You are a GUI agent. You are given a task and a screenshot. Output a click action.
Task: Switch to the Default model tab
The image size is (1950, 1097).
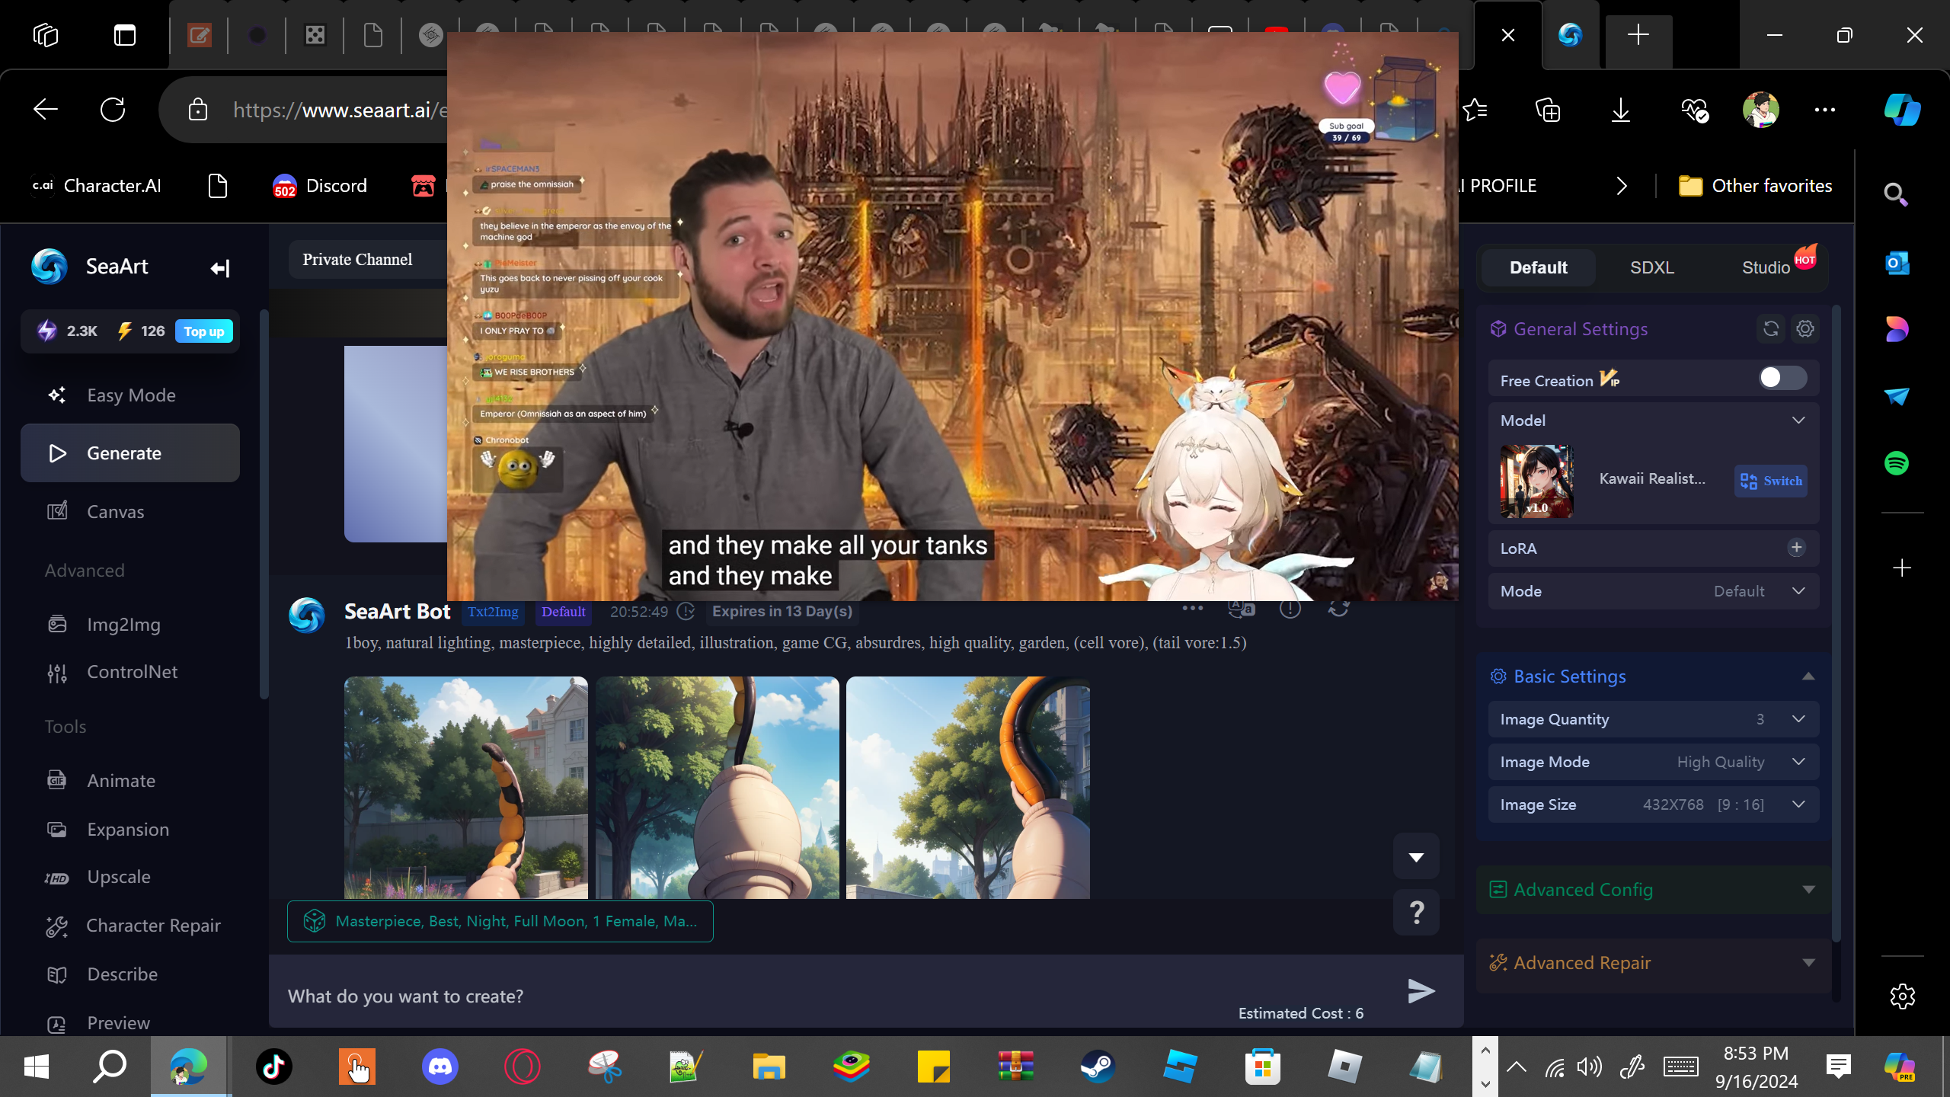pyautogui.click(x=1538, y=267)
